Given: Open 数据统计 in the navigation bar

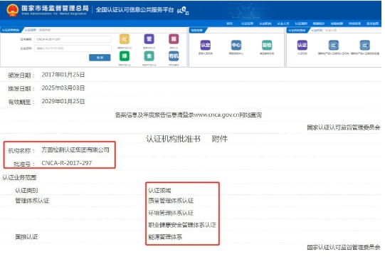Looking at the screenshot, I should pyautogui.click(x=319, y=23).
